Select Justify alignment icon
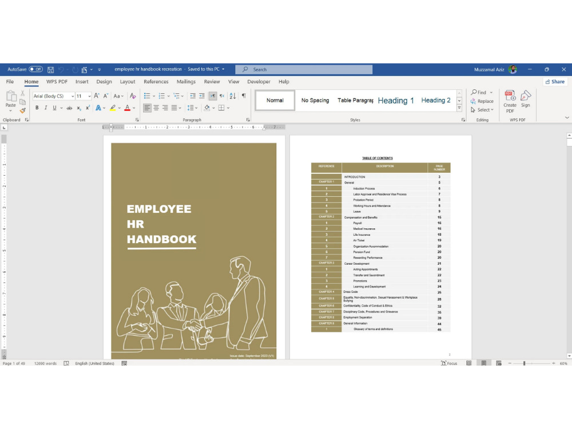 [174, 108]
